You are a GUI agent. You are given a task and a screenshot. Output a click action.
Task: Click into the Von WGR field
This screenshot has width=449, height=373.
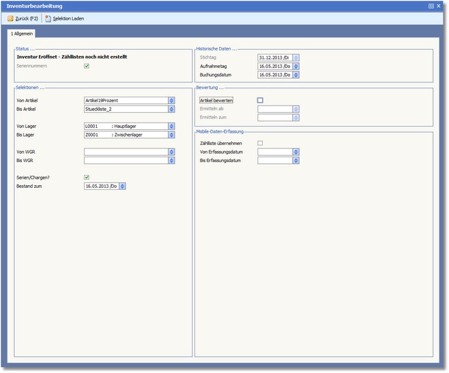click(x=125, y=152)
